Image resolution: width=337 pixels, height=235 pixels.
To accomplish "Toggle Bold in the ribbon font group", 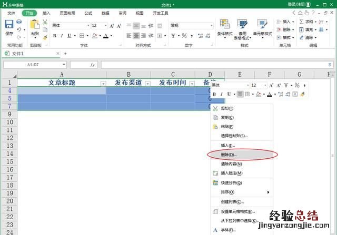I will (54, 36).
